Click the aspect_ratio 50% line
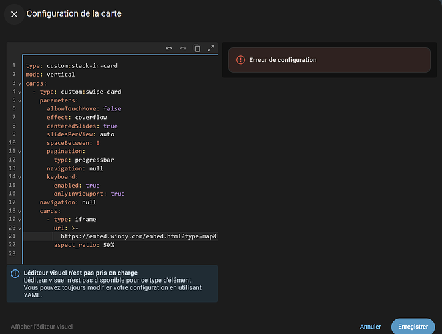The image size is (442, 334). pyautogui.click(x=83, y=245)
